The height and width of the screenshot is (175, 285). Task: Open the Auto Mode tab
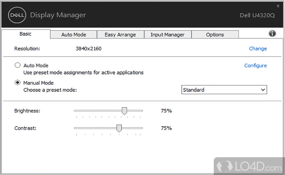[74, 35]
